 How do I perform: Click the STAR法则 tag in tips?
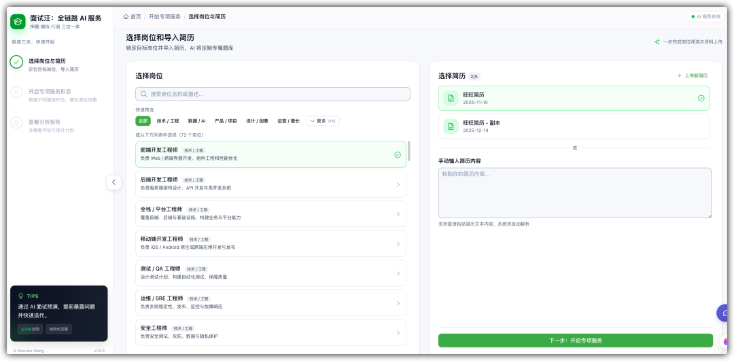(31, 329)
